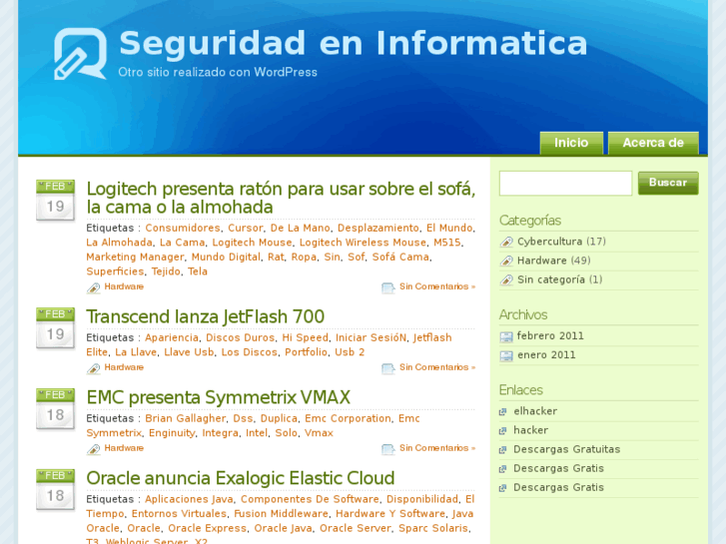Click the archive icon next to febrero 2011
The height and width of the screenshot is (544, 726).
tap(506, 336)
